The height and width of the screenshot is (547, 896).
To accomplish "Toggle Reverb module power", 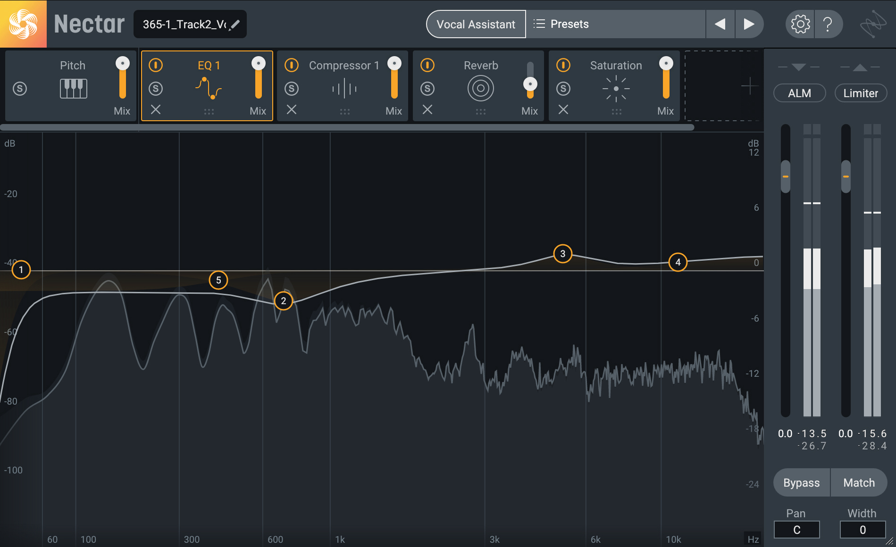I will [x=427, y=65].
